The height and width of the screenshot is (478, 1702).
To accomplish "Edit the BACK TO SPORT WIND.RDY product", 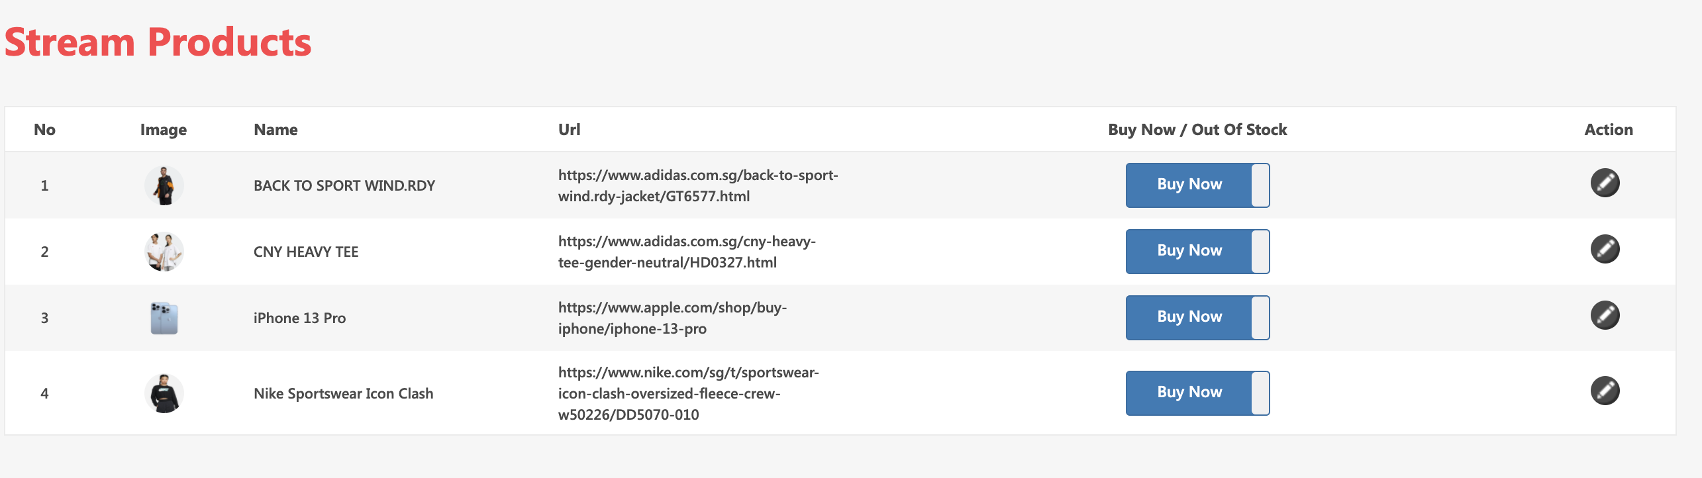I will 1605,183.
